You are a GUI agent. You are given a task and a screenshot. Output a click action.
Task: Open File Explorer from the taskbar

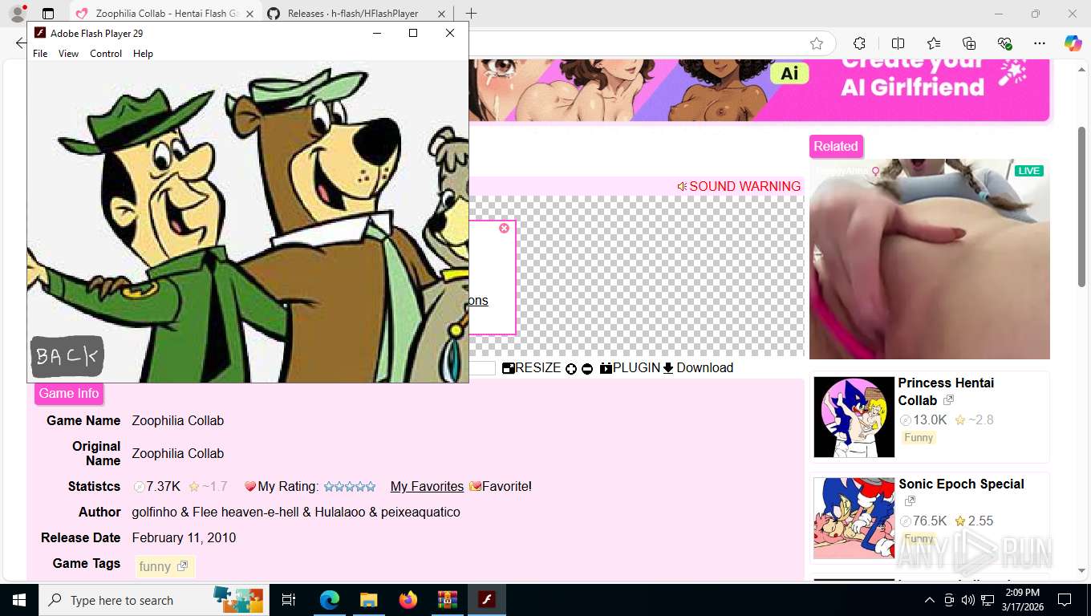368,600
